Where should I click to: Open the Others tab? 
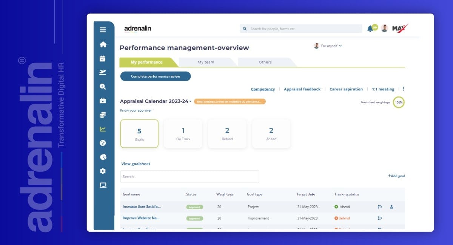tap(265, 62)
